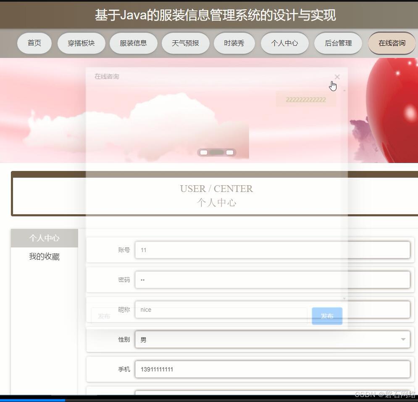This screenshot has height=402, width=418.
Task: Click the page title about Java服装信息管理系统
Action: click(215, 15)
